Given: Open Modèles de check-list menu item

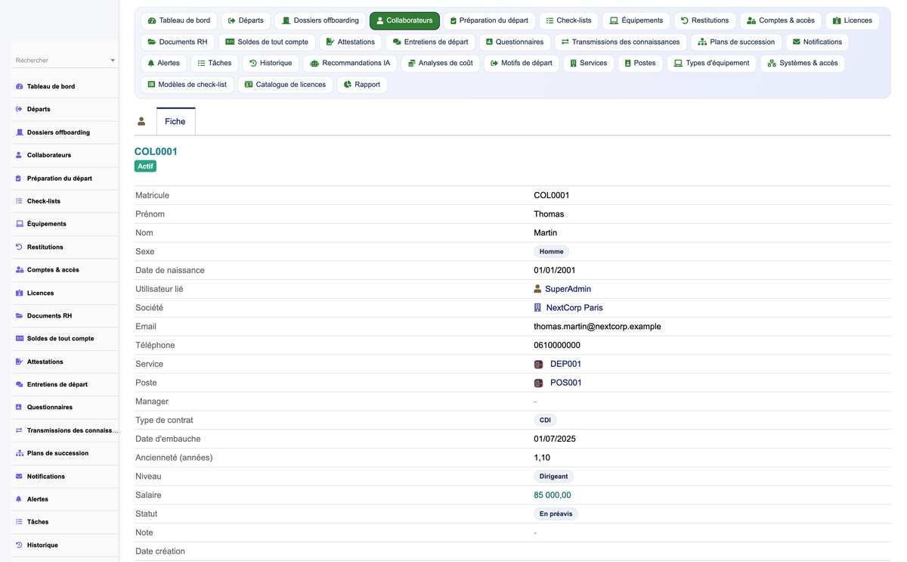Looking at the screenshot, I should point(187,84).
